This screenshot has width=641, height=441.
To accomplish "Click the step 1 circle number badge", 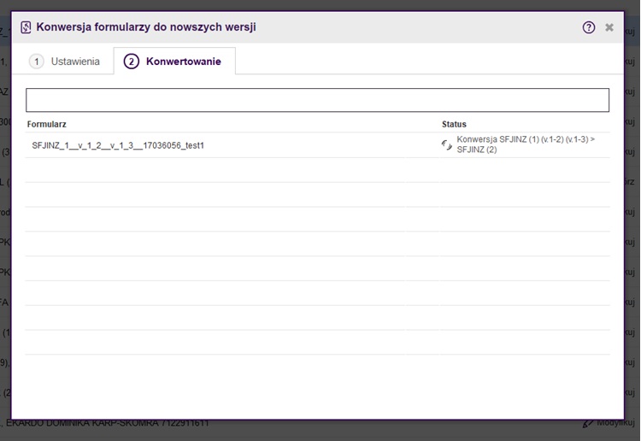I will 37,62.
